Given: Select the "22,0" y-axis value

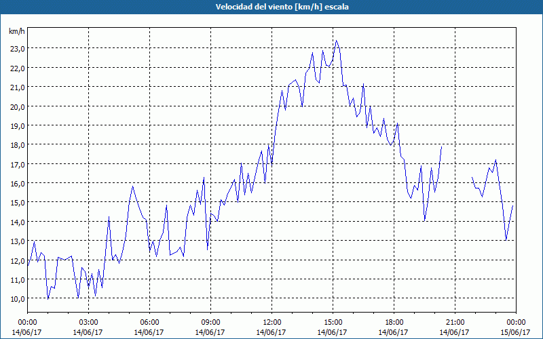Looking at the screenshot, I should 18,68.
